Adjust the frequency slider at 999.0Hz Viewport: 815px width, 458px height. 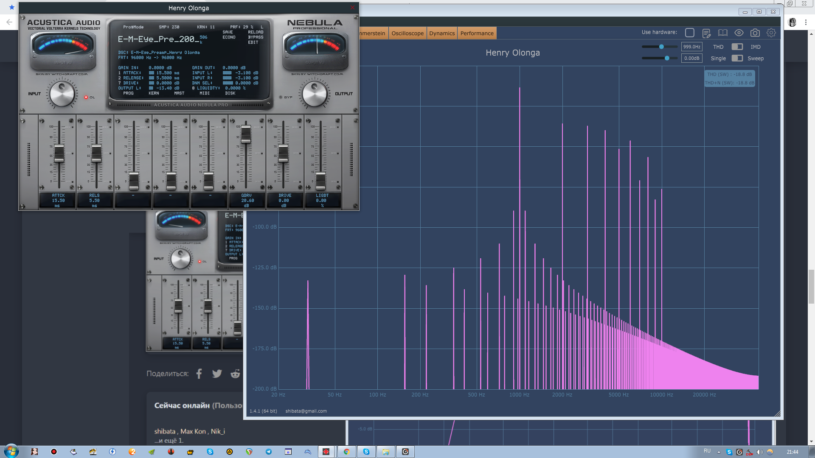pyautogui.click(x=661, y=47)
